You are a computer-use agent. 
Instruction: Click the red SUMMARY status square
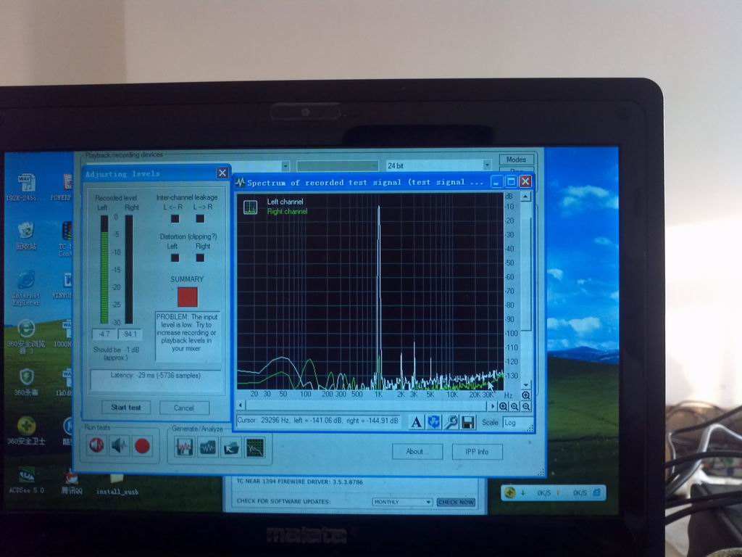(188, 297)
